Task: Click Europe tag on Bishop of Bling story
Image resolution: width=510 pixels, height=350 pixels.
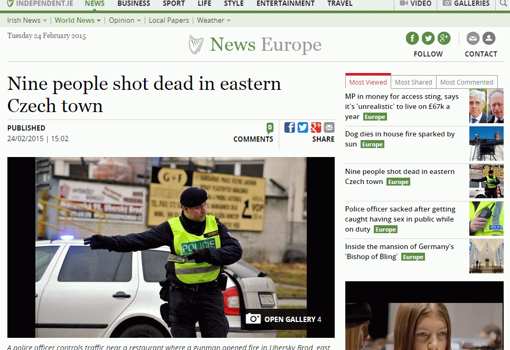Action: point(413,257)
